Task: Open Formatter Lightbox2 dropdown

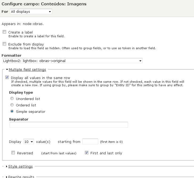Action: (x=72, y=61)
